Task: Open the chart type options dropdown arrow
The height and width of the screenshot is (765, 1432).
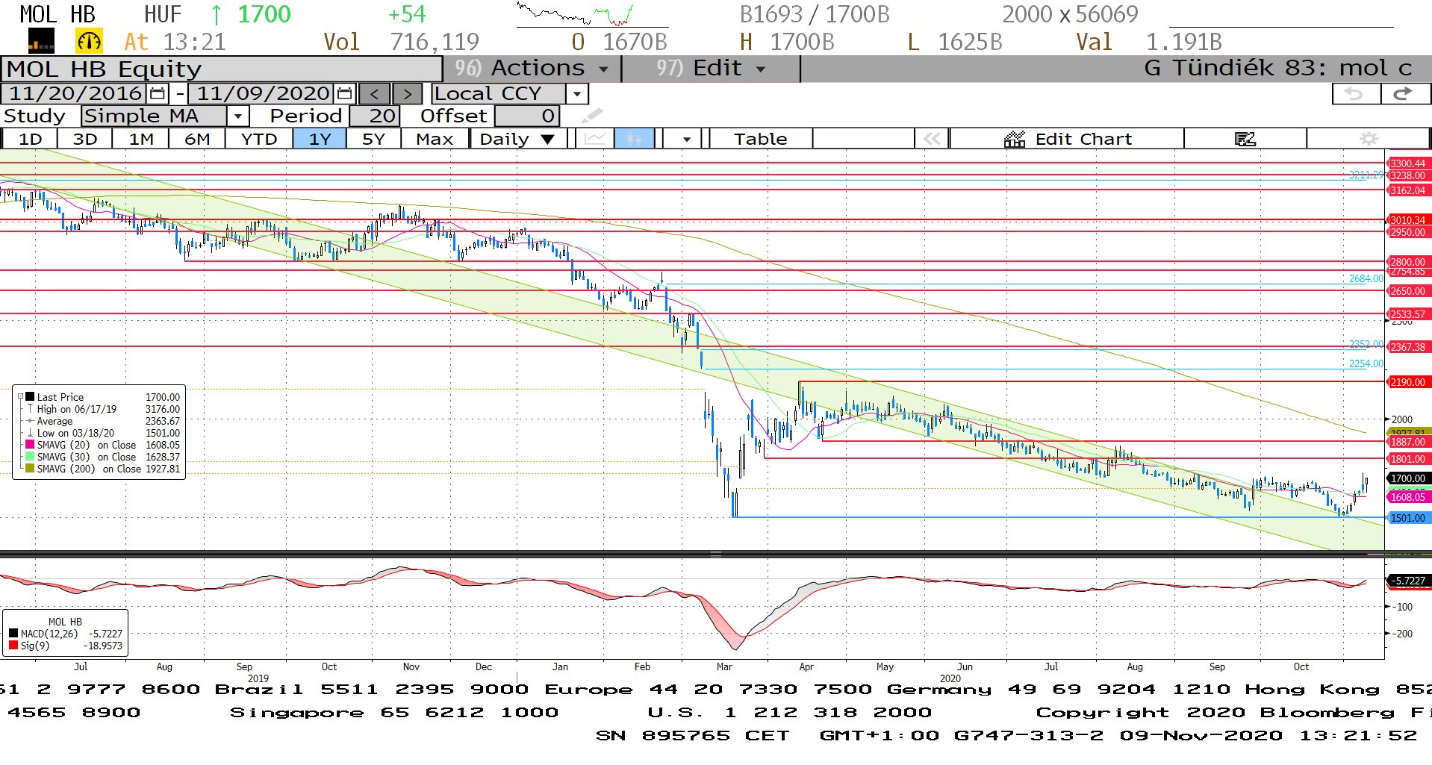Action: (686, 139)
